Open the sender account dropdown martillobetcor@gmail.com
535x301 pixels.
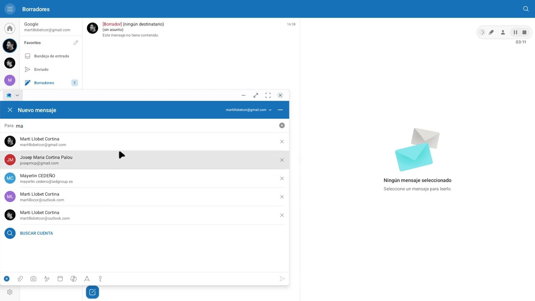249,110
